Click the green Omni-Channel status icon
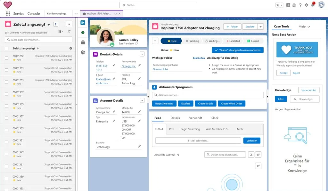This screenshot has width=328, height=191. tap(83, 33)
